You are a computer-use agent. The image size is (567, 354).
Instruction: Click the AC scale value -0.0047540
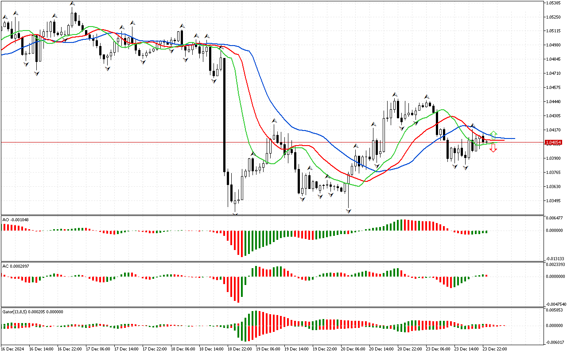556,304
